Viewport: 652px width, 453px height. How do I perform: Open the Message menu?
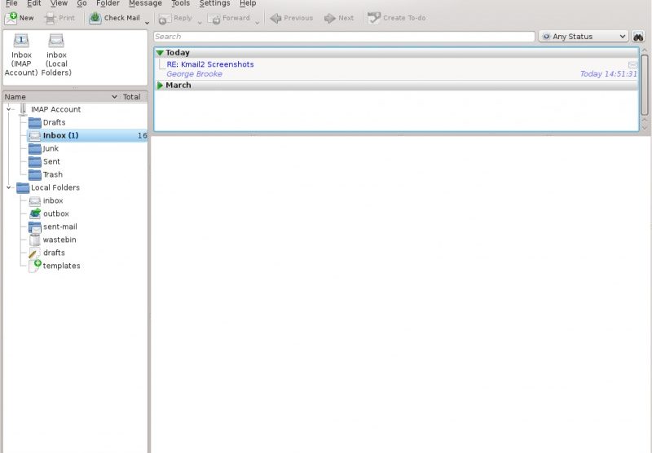point(145,3)
